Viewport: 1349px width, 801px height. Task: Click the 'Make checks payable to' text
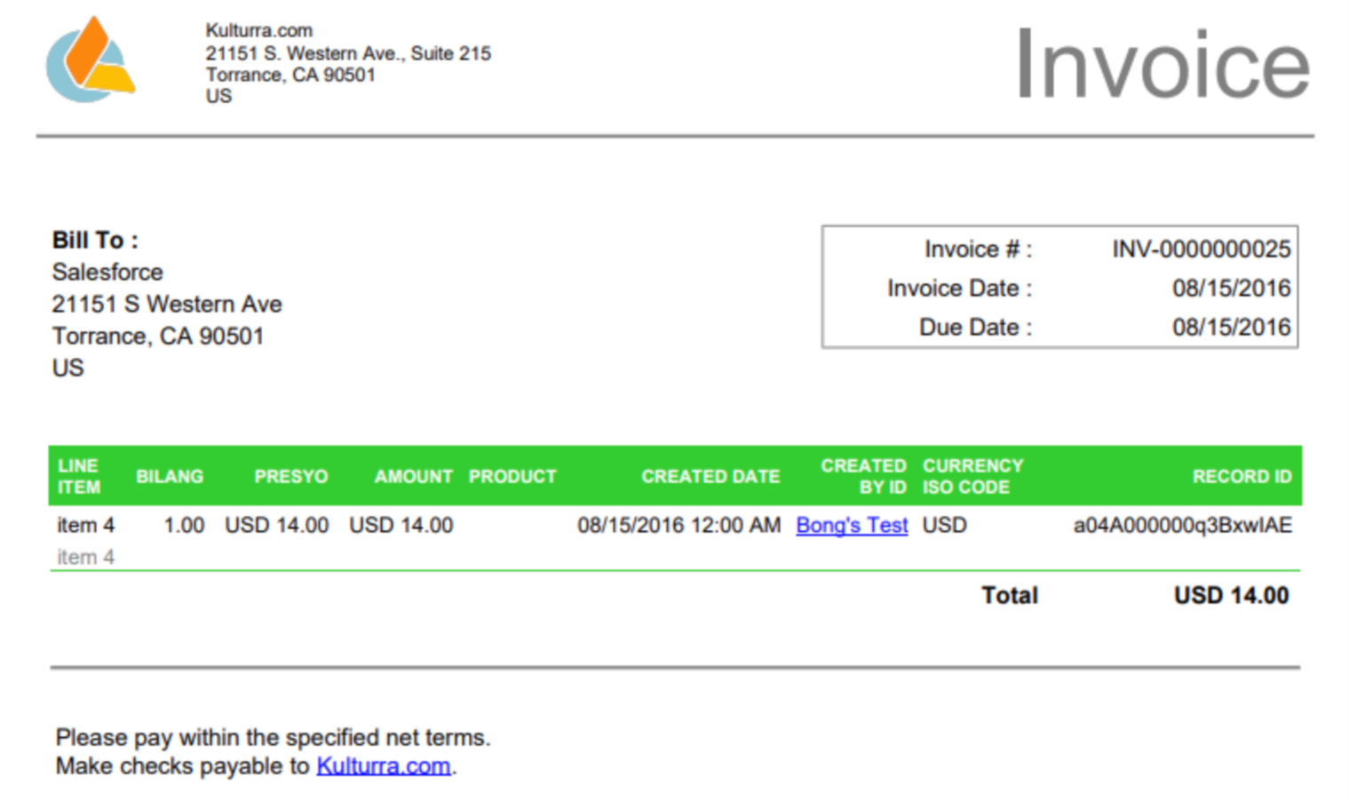point(183,765)
